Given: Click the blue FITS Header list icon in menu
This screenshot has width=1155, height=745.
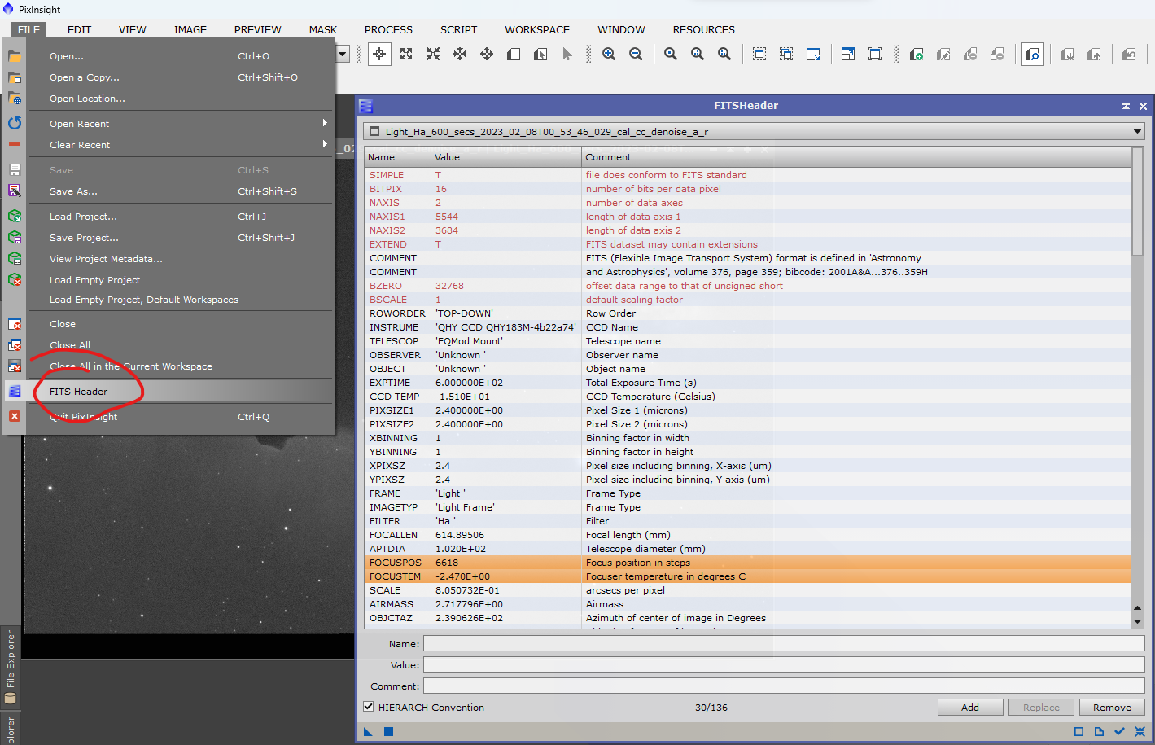Looking at the screenshot, I should click(x=15, y=391).
